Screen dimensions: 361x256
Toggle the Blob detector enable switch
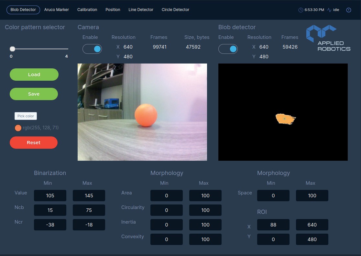coord(228,49)
